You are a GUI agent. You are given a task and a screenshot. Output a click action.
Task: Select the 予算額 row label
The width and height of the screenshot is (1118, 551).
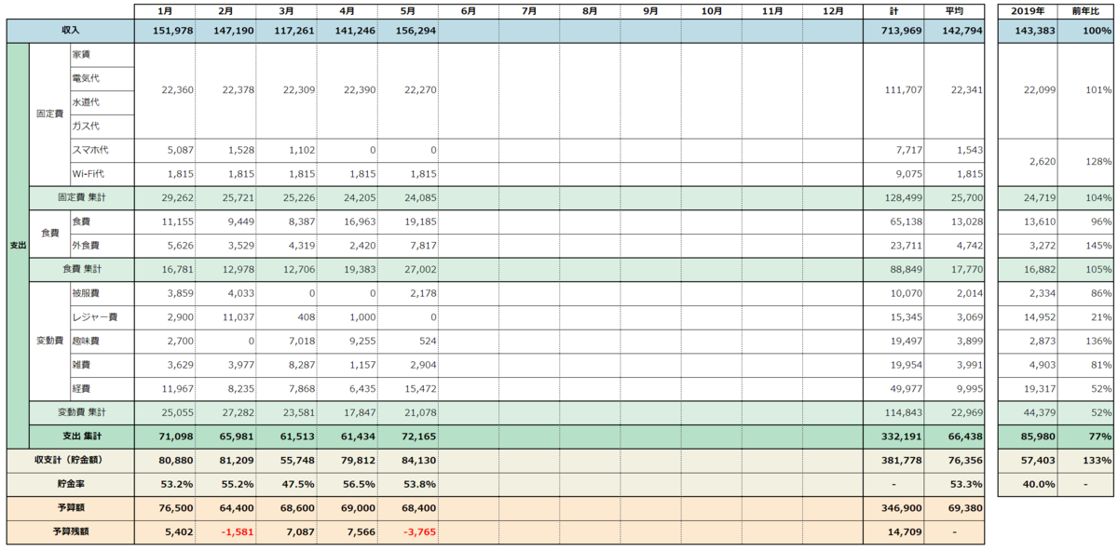(70, 508)
